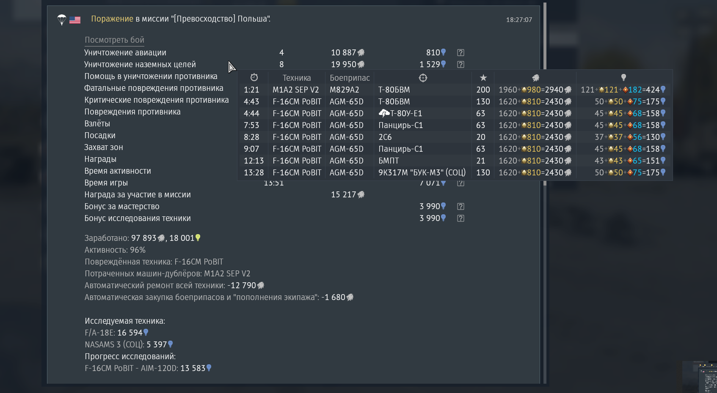
Task: Click the Боеприпас column header
Action: [350, 78]
